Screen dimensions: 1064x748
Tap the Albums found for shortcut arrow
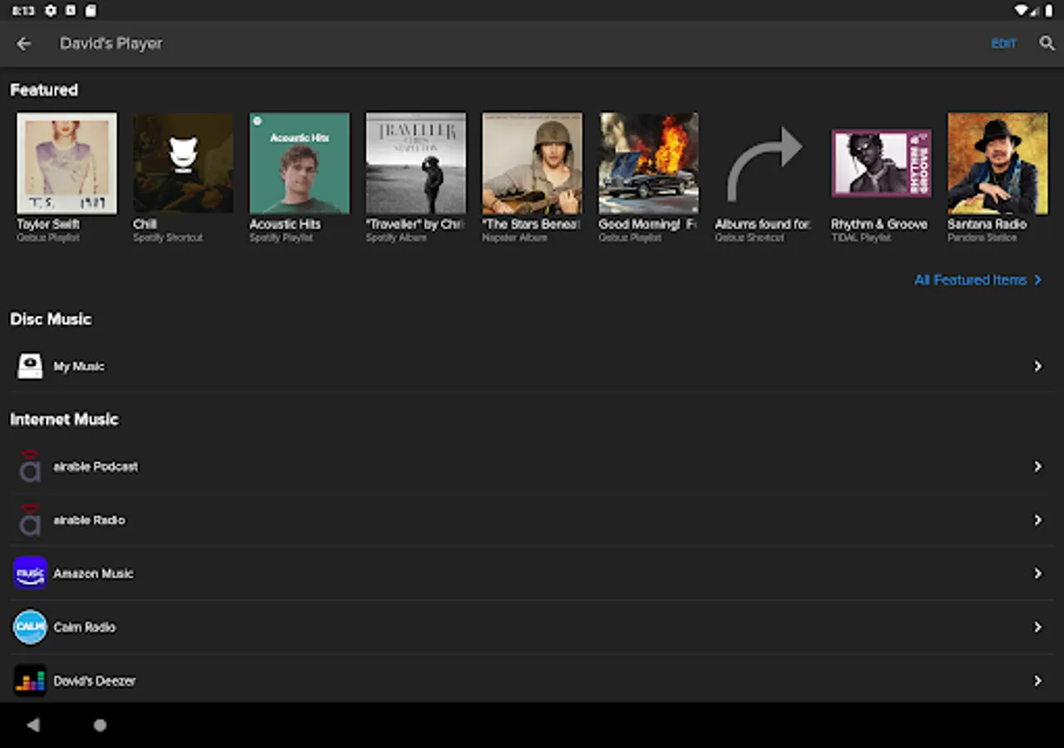765,163
